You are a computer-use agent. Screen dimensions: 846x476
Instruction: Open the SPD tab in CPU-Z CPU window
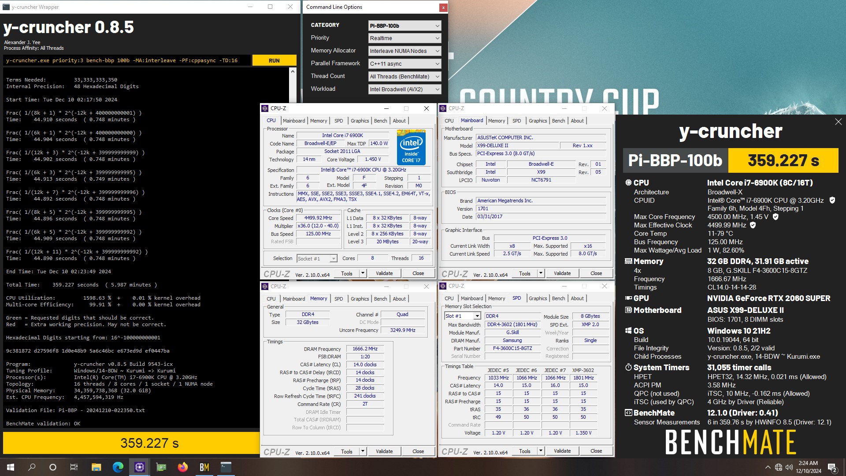point(338,121)
